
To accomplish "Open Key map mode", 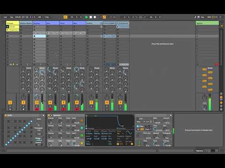I will (202, 17).
